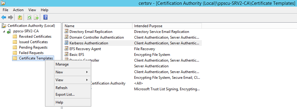Sort by the Intended Purpose column header
Screen dimensions: 297x109
coord(167,26)
